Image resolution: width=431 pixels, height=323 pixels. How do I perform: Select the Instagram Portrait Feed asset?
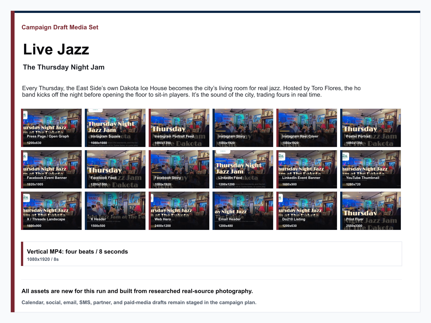(179, 128)
